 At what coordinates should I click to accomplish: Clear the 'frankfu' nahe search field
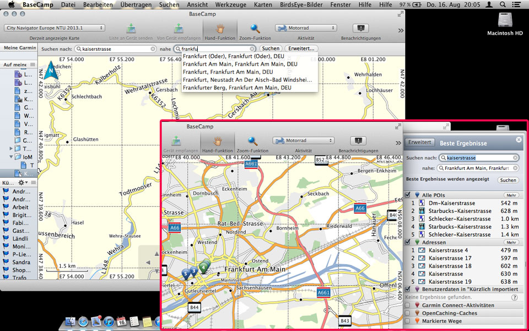tap(252, 49)
